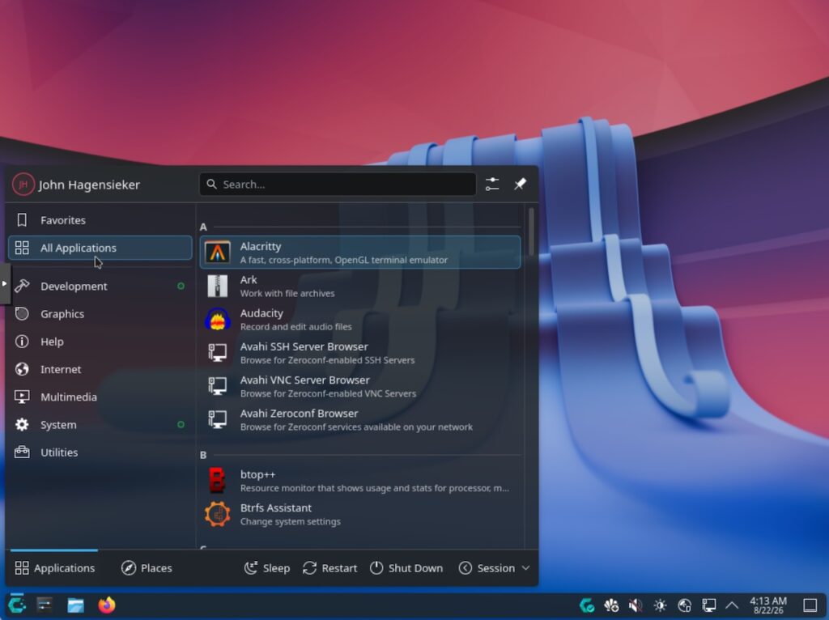Click the Show Desktop button

(x=810, y=605)
